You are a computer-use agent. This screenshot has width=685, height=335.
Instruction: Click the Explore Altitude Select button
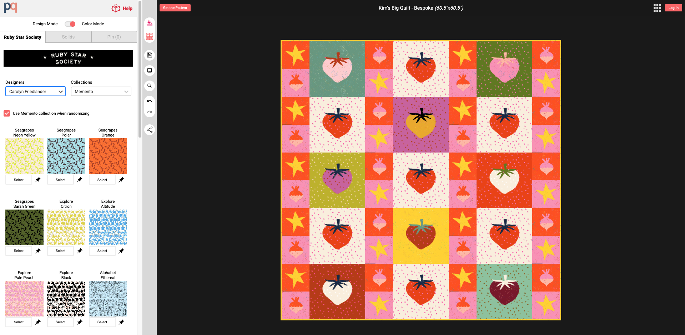tap(102, 251)
